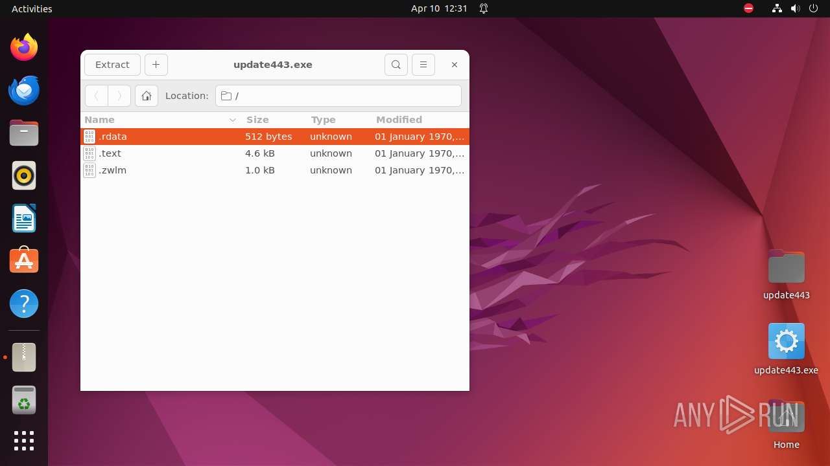Open search in archive manager
The width and height of the screenshot is (830, 466).
396,65
